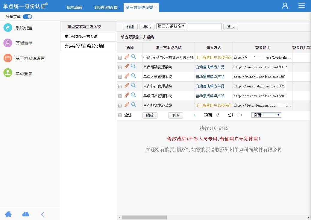Click the houqin.dandian.net login address cell

tap(262, 67)
